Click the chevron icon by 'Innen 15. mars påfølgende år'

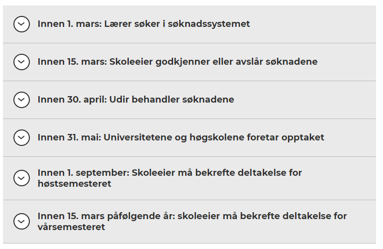tap(21, 221)
